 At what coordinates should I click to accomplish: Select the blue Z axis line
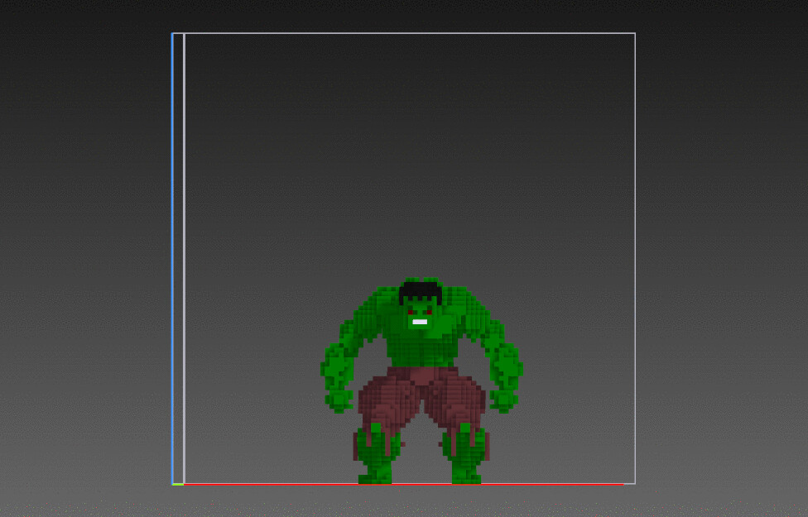pos(174,248)
